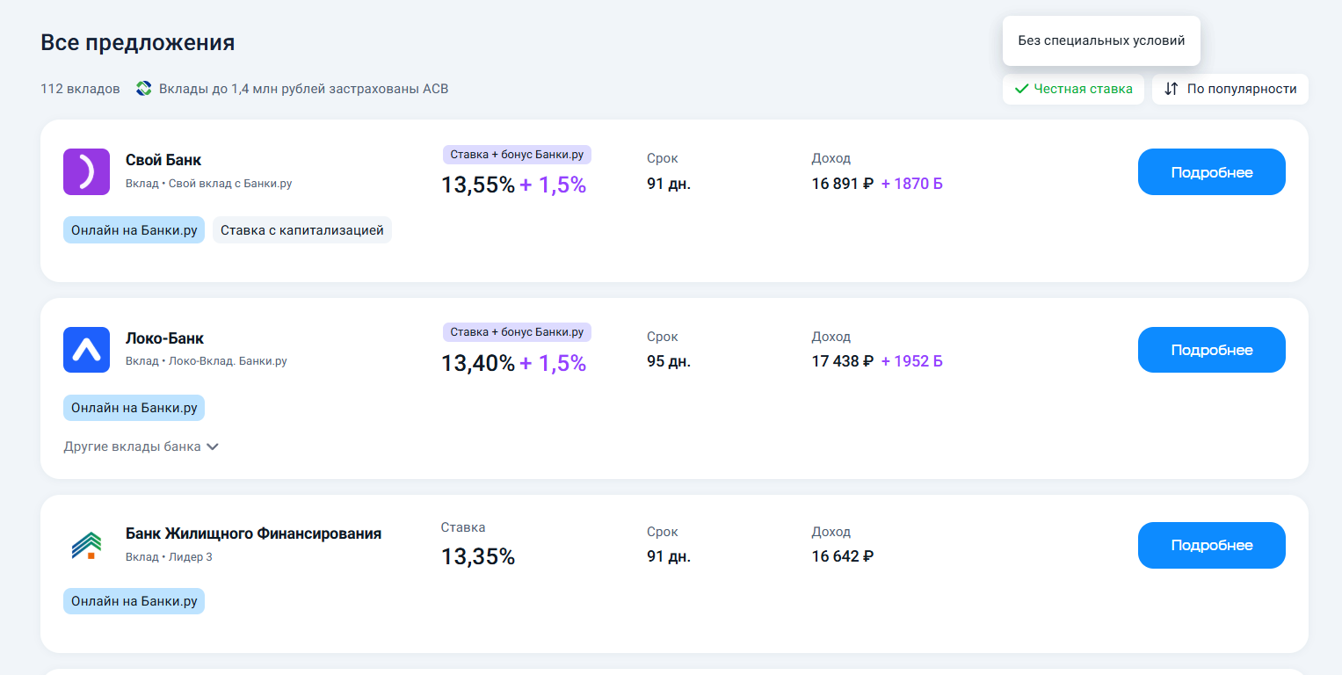
Task: Click the Свой Банк purple logo
Action: pos(86,171)
